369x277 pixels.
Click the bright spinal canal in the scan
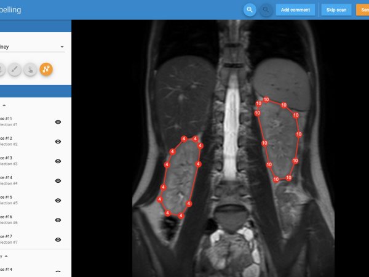pos(232,127)
